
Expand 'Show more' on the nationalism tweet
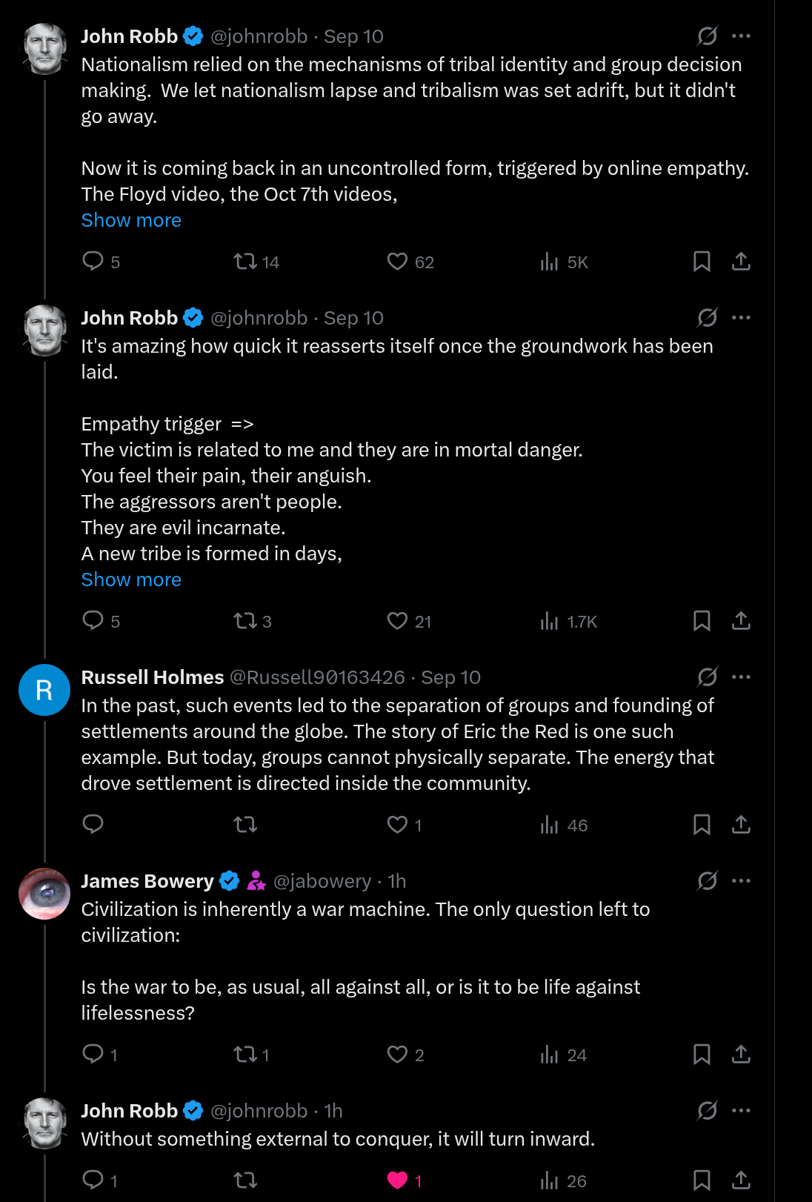click(x=131, y=220)
